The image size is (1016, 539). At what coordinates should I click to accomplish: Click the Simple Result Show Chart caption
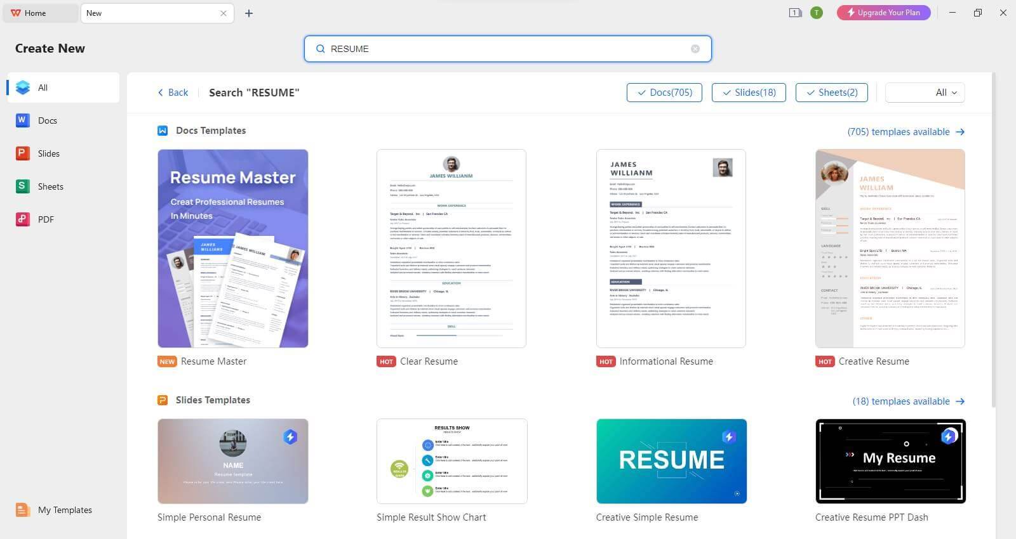(431, 517)
